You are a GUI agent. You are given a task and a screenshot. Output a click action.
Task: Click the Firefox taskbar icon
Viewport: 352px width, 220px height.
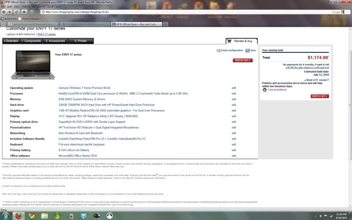click(18, 216)
